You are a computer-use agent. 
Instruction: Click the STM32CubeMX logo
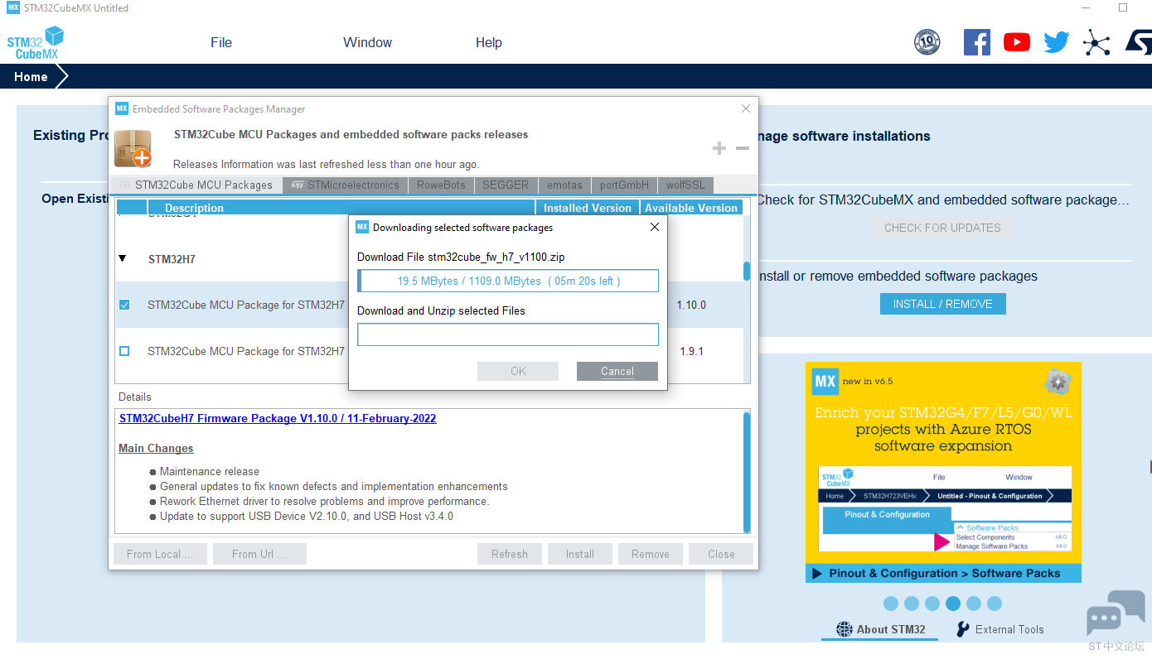pyautogui.click(x=35, y=42)
